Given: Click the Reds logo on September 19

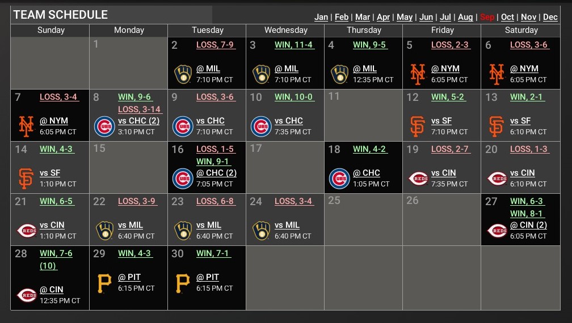Looking at the screenshot, I should pyautogui.click(x=418, y=178).
